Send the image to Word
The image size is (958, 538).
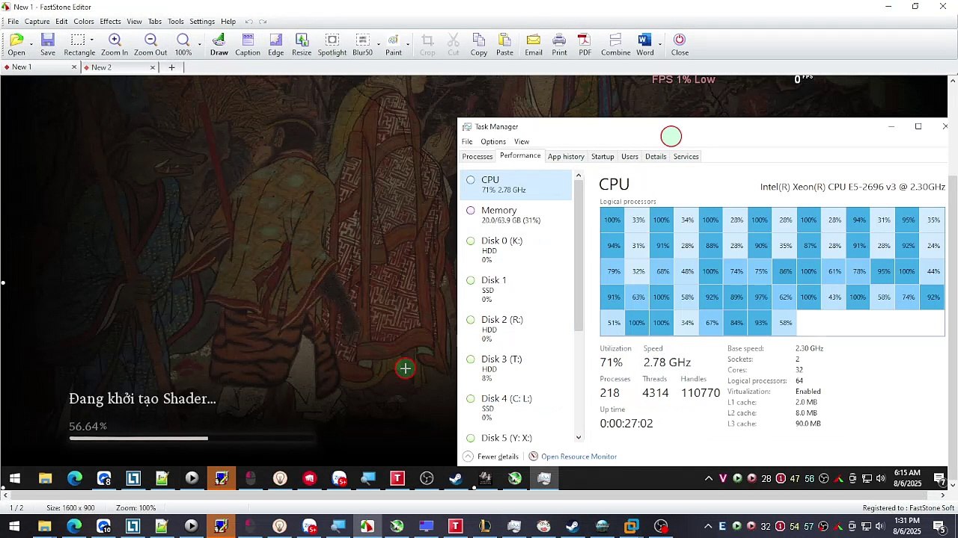645,45
